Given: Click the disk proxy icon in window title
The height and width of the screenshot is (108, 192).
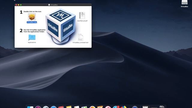Looking at the screenshot, I should coord(49,5).
